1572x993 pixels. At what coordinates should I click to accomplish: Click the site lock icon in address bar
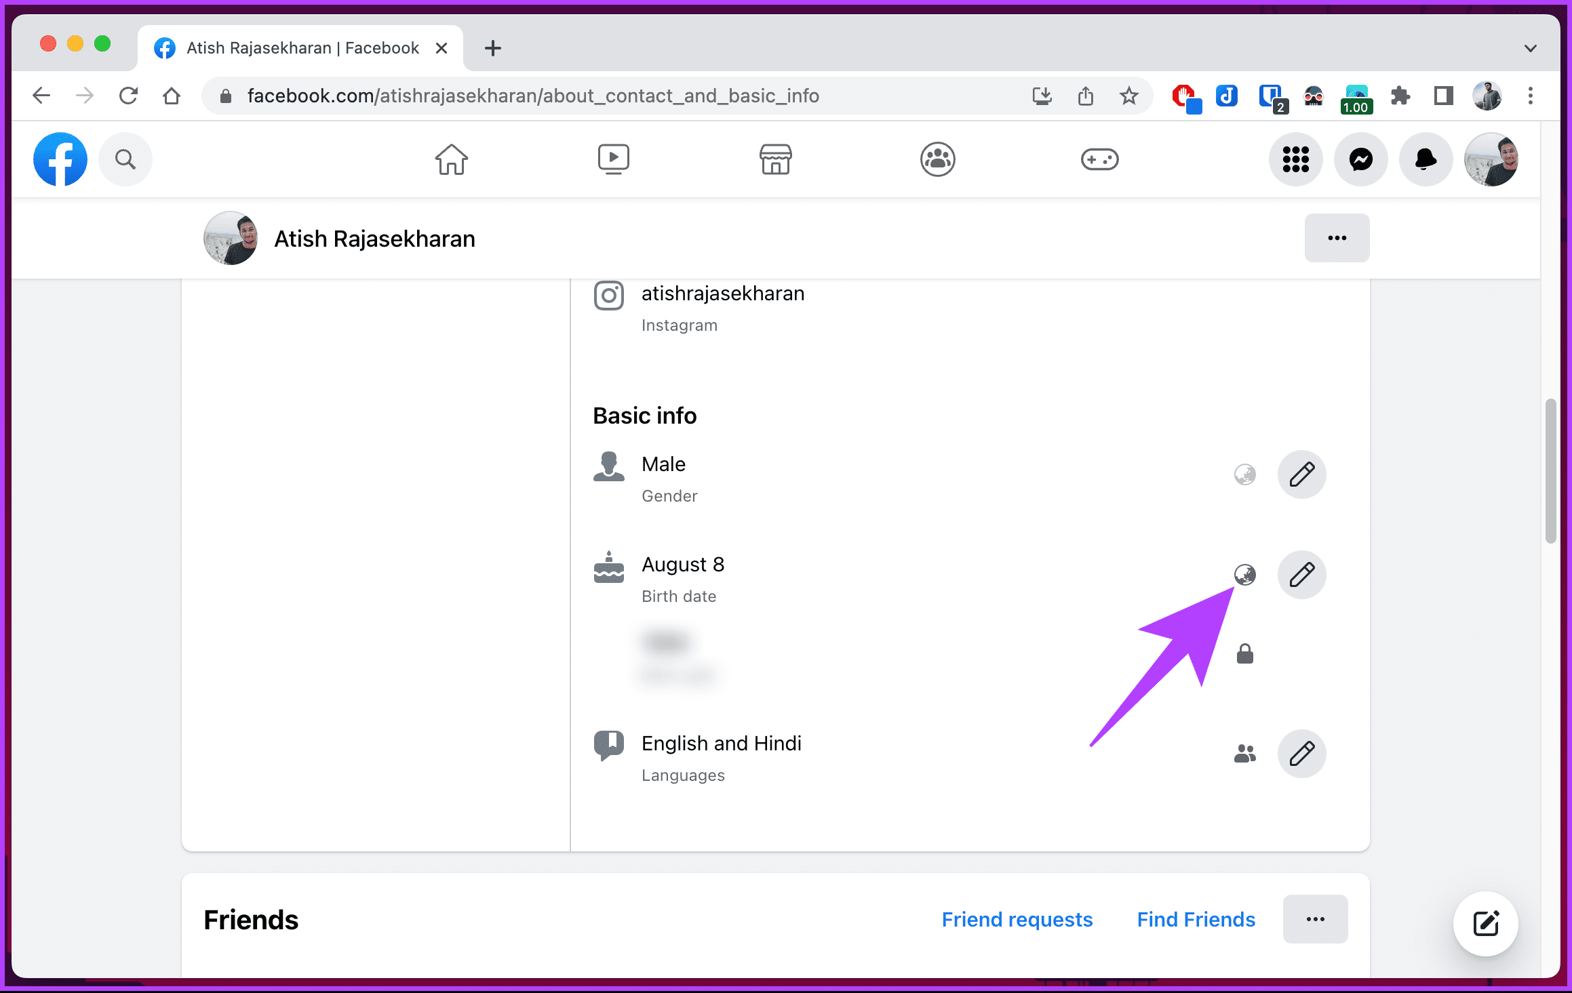[x=226, y=96]
